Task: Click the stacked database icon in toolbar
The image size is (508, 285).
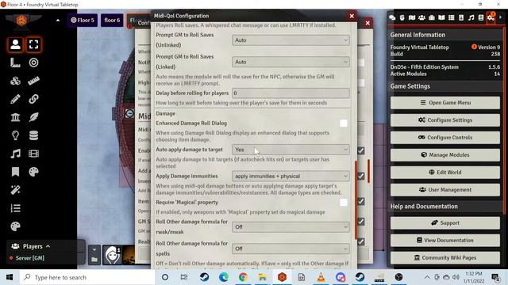Action: point(33,135)
